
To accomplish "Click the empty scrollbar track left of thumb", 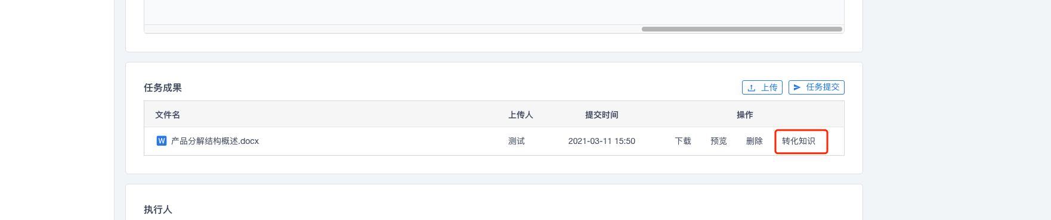I will pyautogui.click(x=393, y=29).
